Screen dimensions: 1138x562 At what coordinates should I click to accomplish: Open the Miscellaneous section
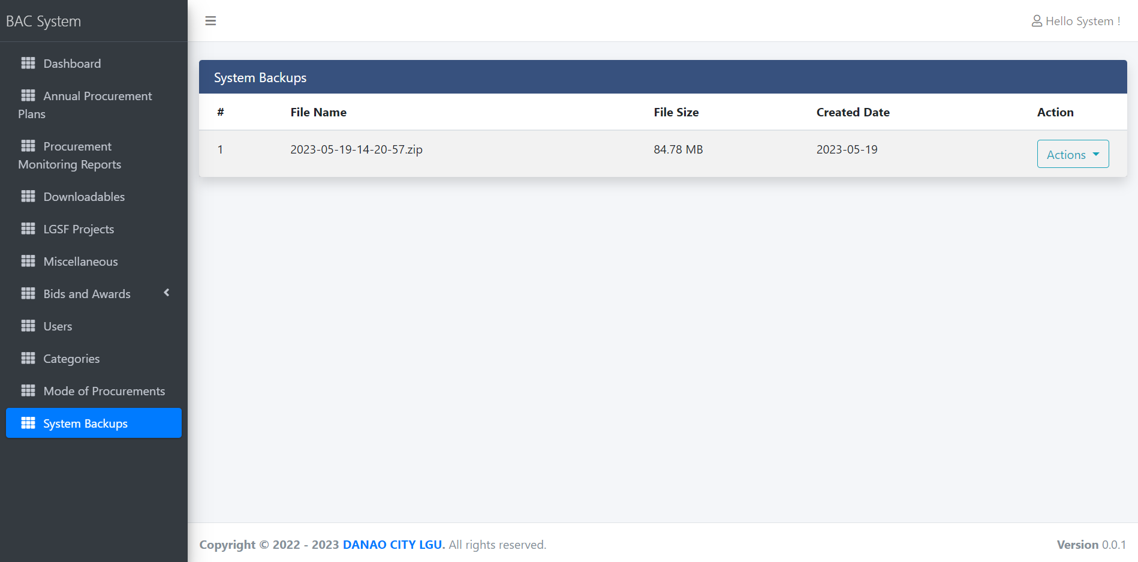pos(94,261)
